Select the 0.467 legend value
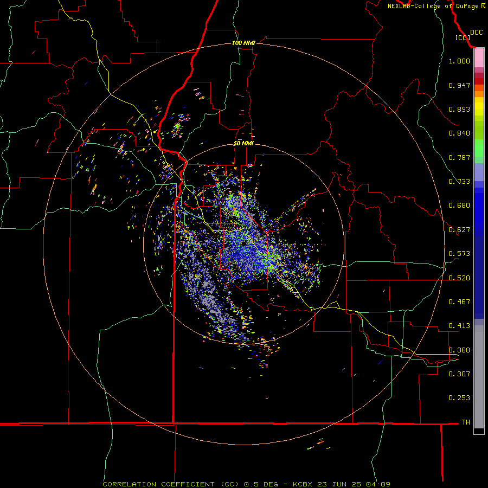Viewport: 488px width, 488px height. (x=459, y=302)
